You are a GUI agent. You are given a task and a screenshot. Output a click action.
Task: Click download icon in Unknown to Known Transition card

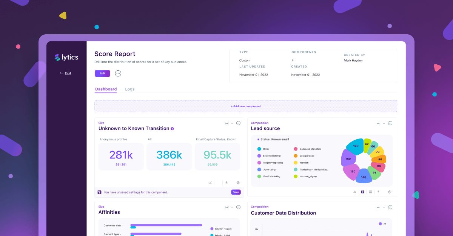pyautogui.click(x=226, y=183)
